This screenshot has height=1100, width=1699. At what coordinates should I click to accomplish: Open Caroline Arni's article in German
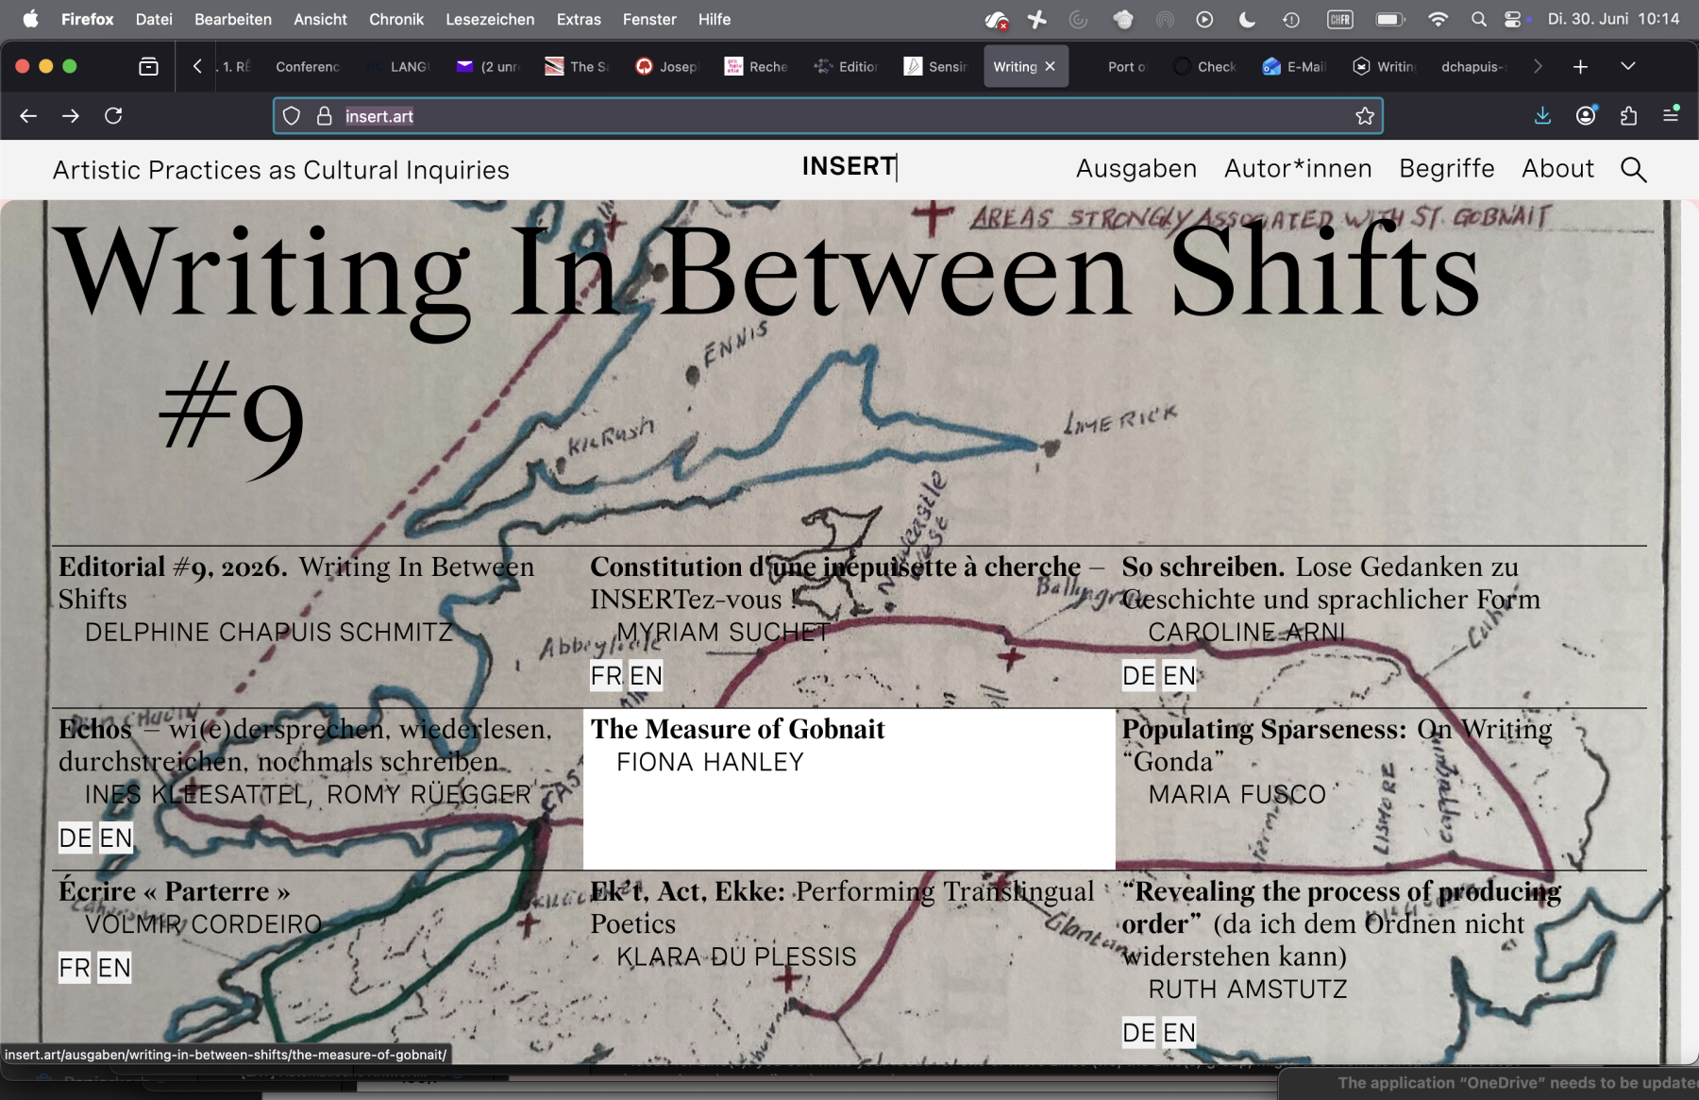tap(1138, 675)
